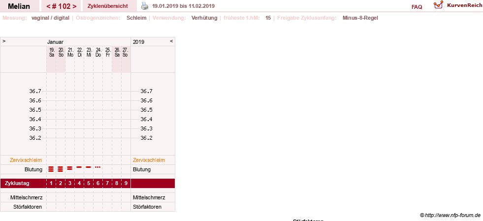Image resolution: width=483 pixels, height=221 pixels.
Task: Click the right Zervixschleim row label
Action: [149, 160]
